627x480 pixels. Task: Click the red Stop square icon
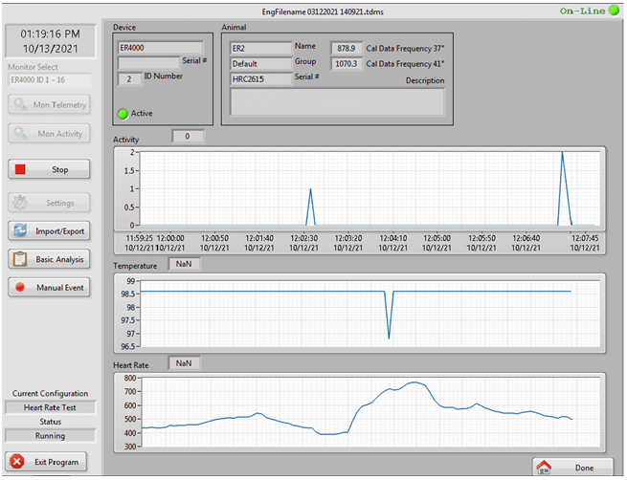point(20,169)
